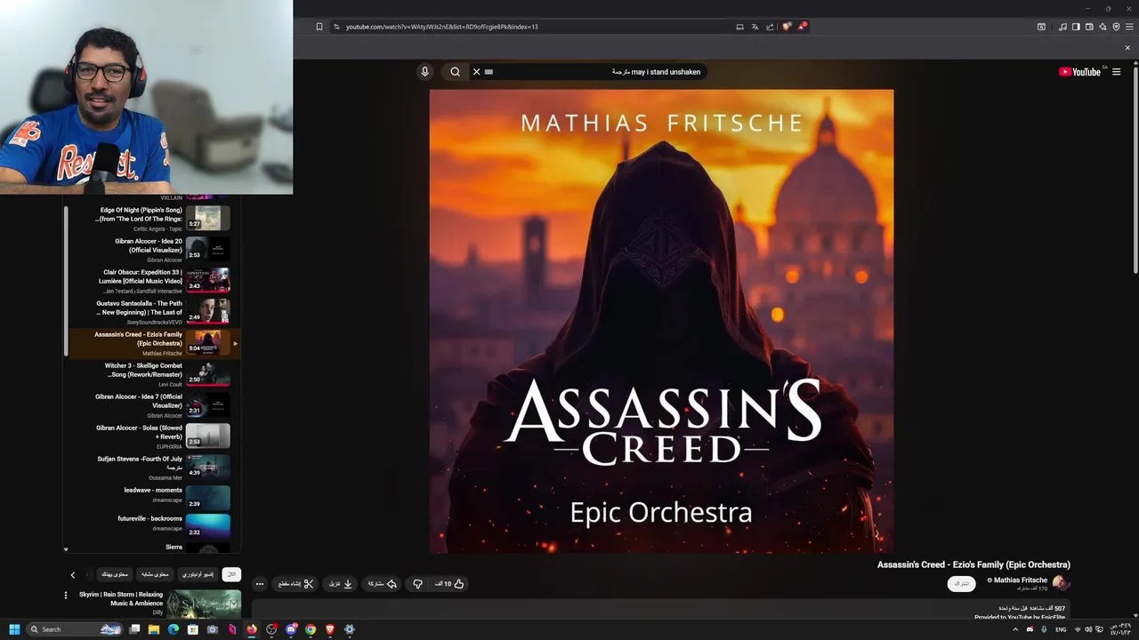The width and height of the screenshot is (1139, 640).
Task: Select the 'إكسبو أوديتوري' filter chip
Action: coord(198,575)
